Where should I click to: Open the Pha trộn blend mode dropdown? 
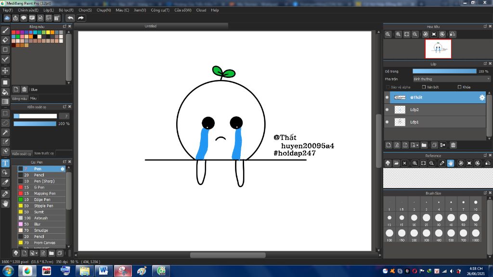pos(452,79)
